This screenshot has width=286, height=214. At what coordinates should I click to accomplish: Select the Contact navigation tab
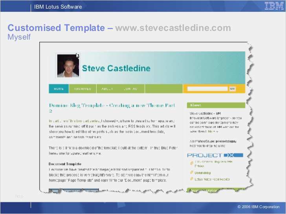[x=130, y=89]
